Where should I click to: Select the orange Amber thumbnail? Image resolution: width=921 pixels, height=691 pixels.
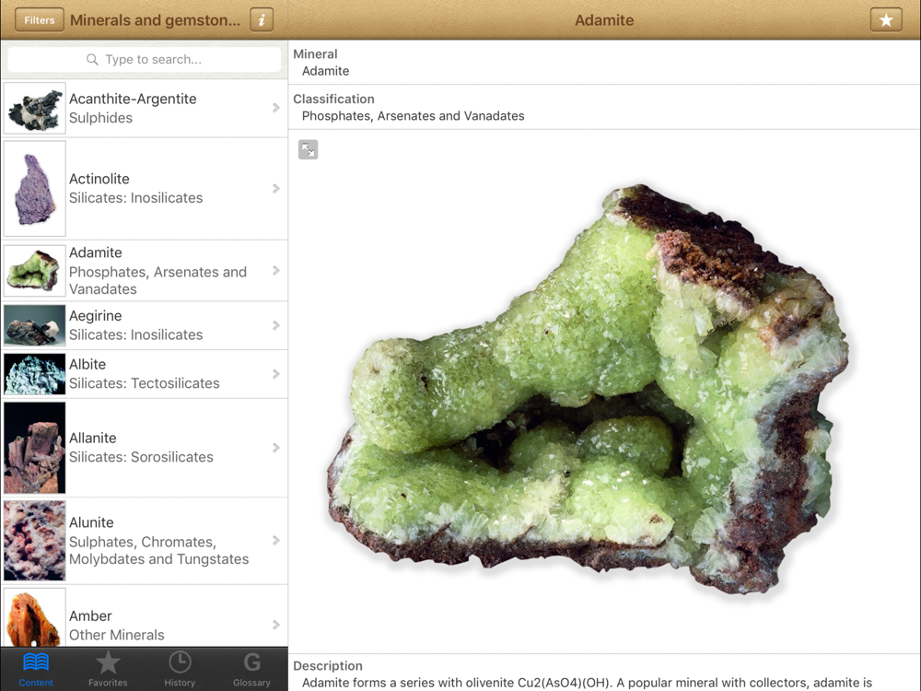[x=35, y=618]
